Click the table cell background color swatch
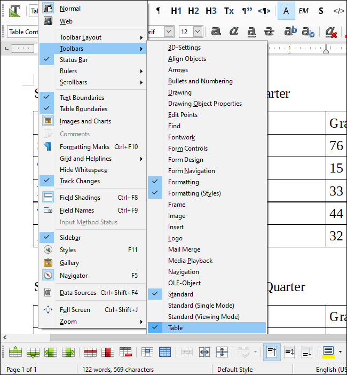Image resolution: width=347 pixels, height=375 pixels. coord(328,352)
